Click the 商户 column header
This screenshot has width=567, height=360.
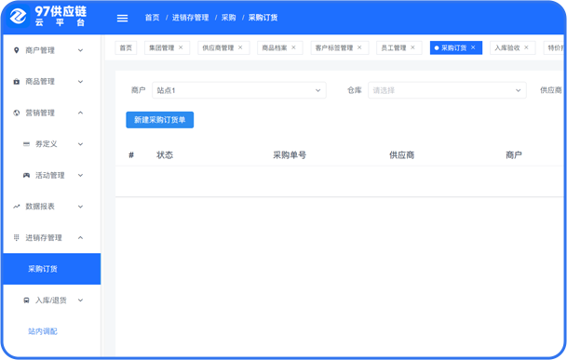pyautogui.click(x=514, y=155)
